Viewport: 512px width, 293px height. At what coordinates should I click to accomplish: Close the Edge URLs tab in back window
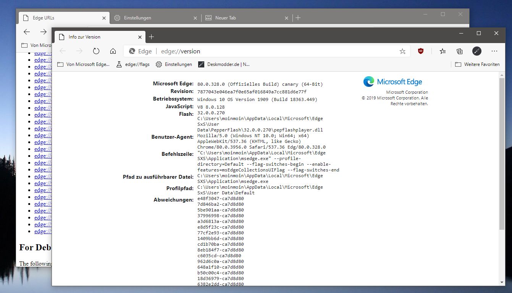[x=104, y=18]
